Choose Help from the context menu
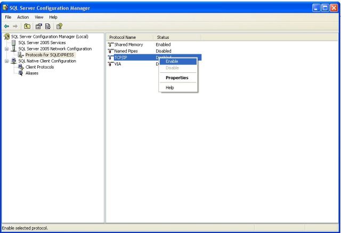 coord(178,88)
